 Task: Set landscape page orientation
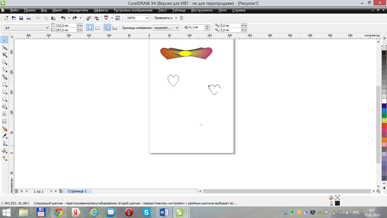97,28
